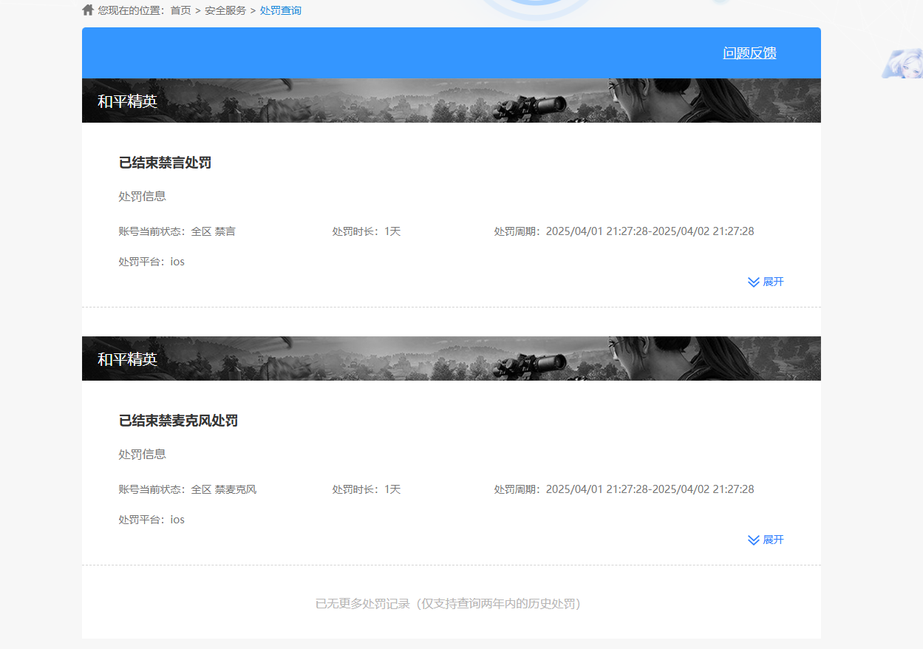Click double-chevron icon in 禁麦克风处罚 card
Viewport: 923px width, 649px height.
754,540
